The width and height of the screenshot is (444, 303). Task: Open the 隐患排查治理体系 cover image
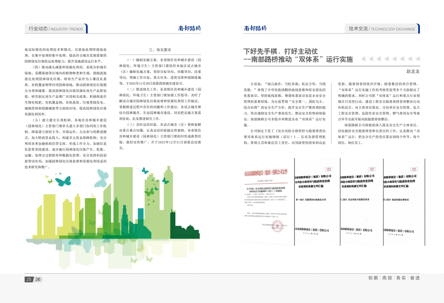point(404,202)
